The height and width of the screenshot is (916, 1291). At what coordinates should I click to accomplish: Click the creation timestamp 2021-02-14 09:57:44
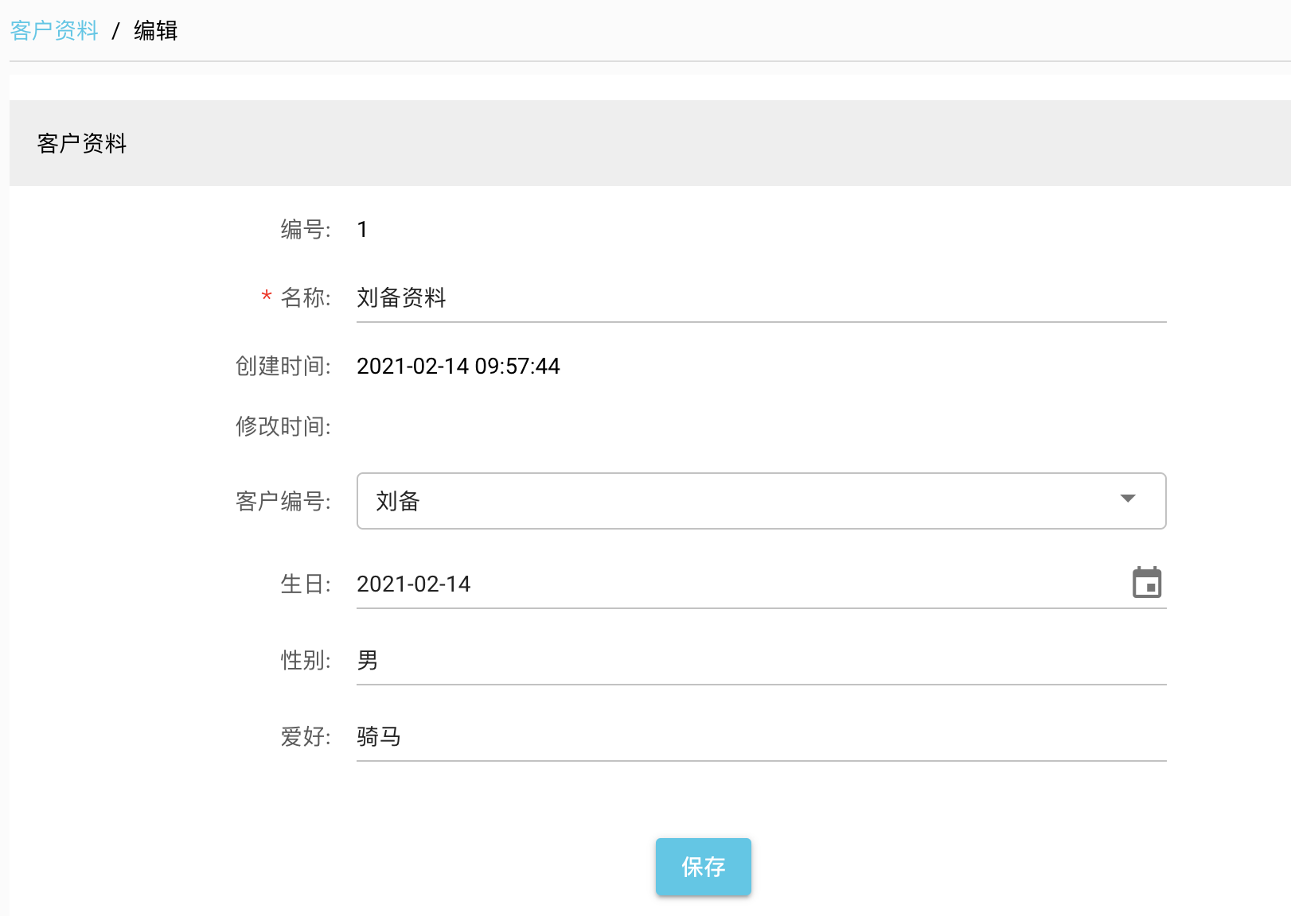[458, 366]
